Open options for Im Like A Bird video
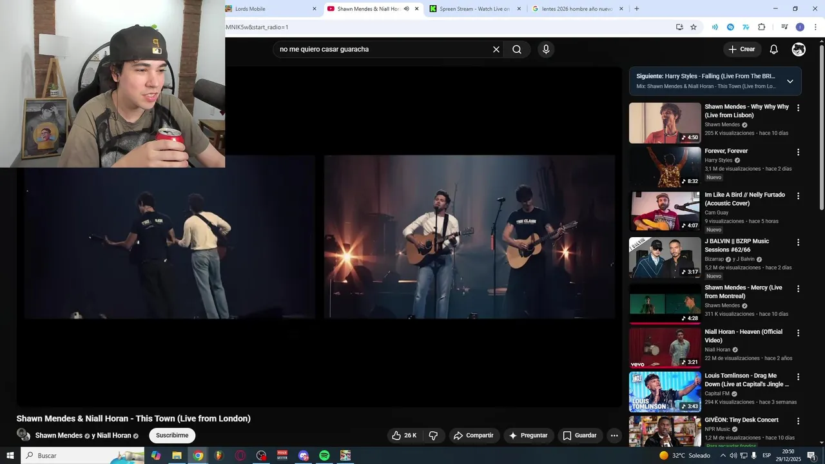Screen dimensions: 825x464 coord(799,196)
